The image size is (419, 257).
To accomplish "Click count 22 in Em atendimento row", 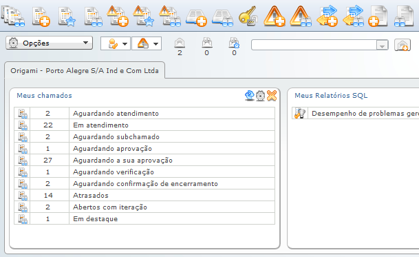I will 48,125.
